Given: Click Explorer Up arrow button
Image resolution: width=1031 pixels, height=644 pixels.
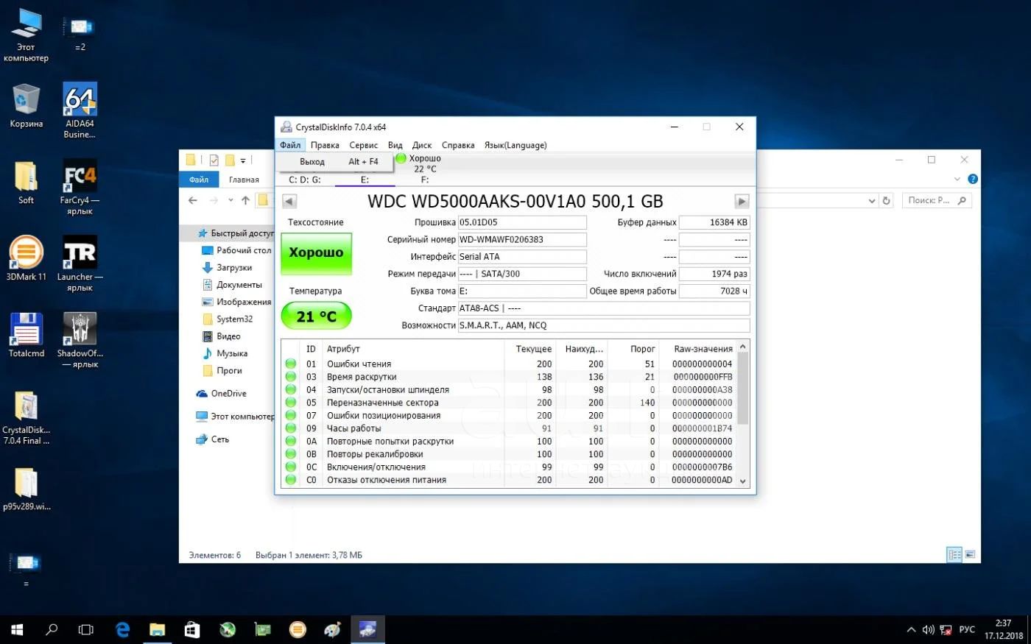Looking at the screenshot, I should (245, 200).
